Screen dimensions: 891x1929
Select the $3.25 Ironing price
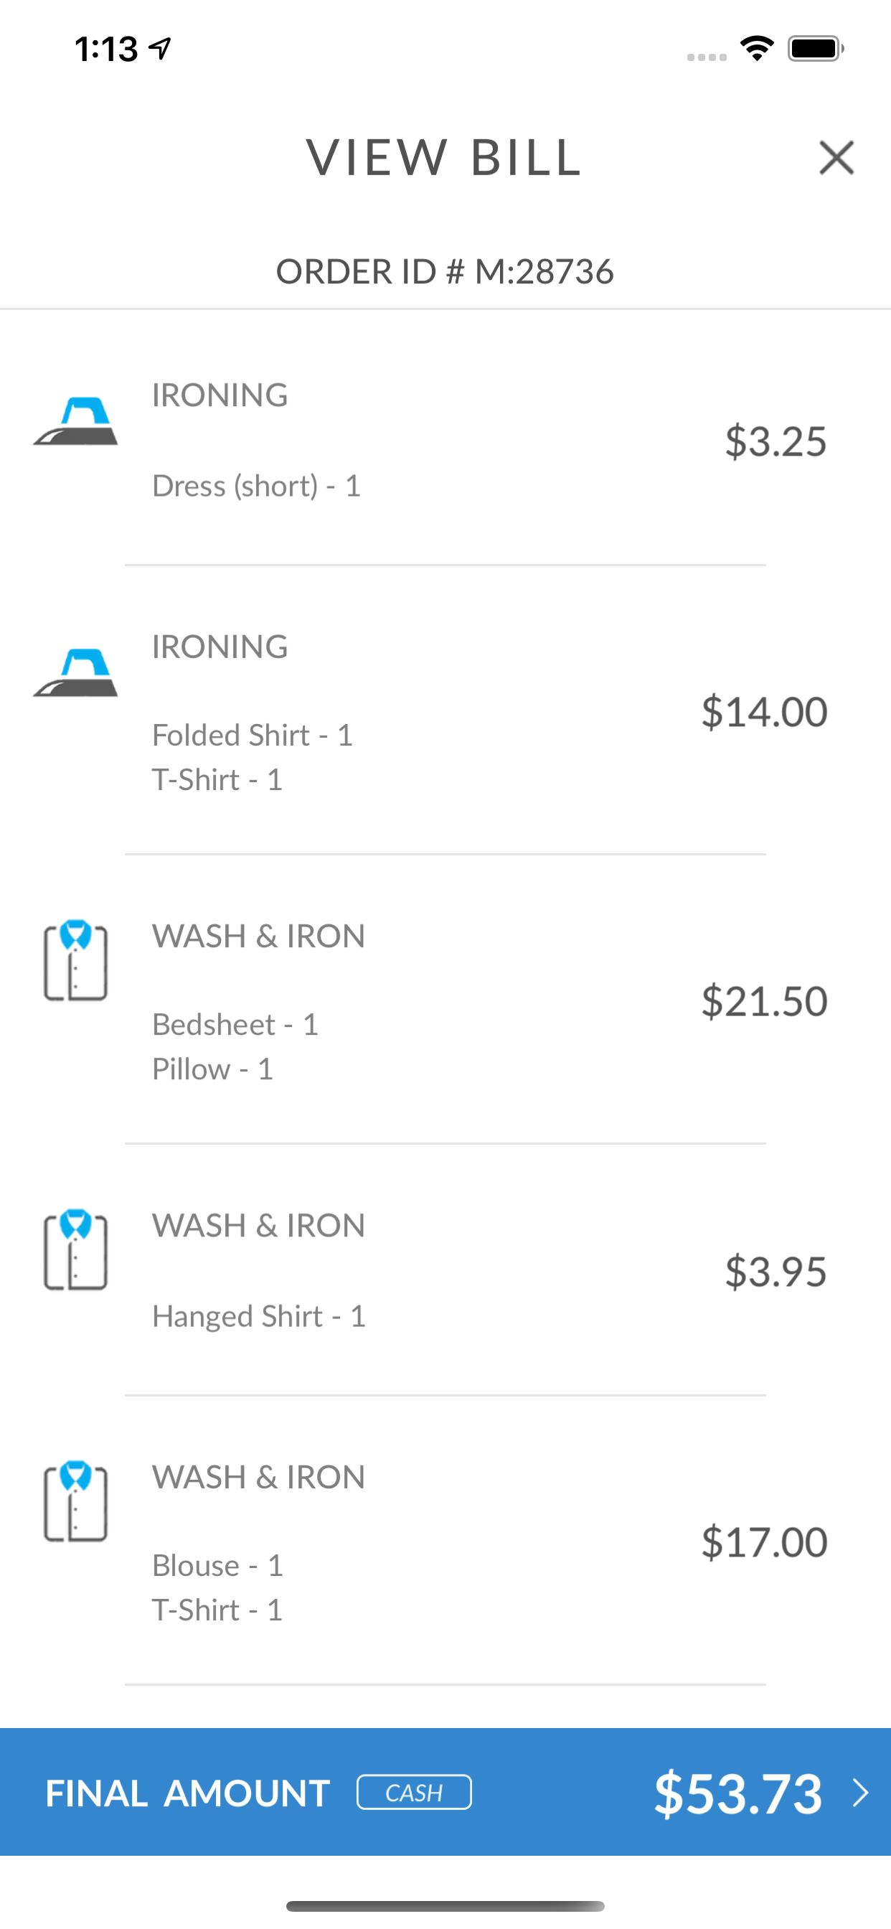click(x=775, y=441)
